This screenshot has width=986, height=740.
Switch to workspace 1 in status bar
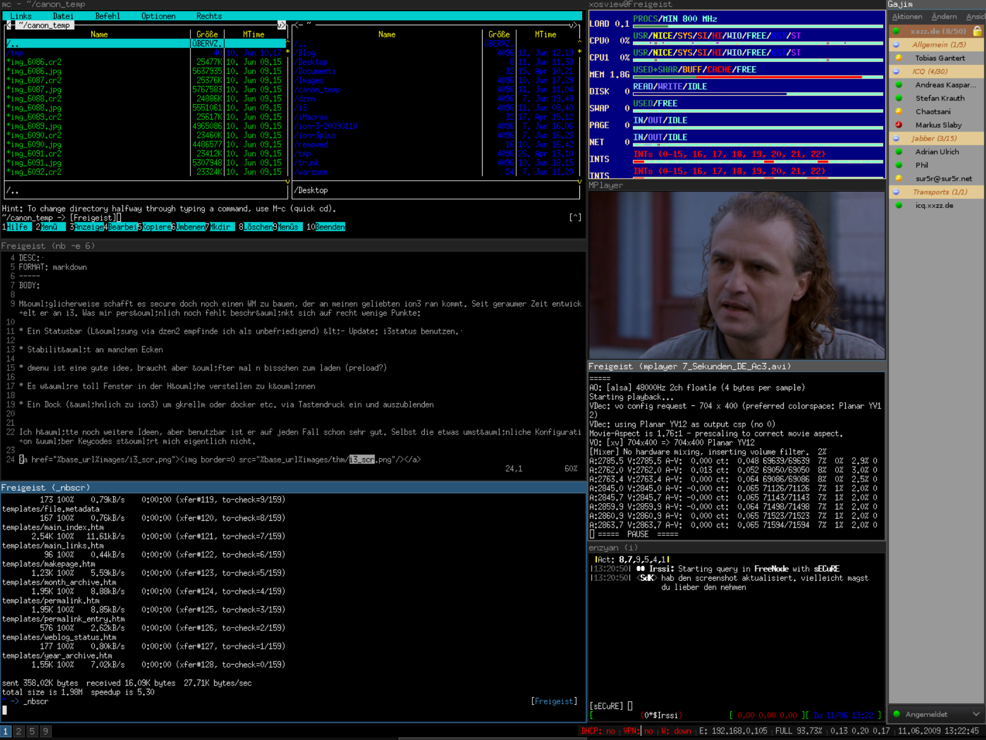[x=5, y=731]
